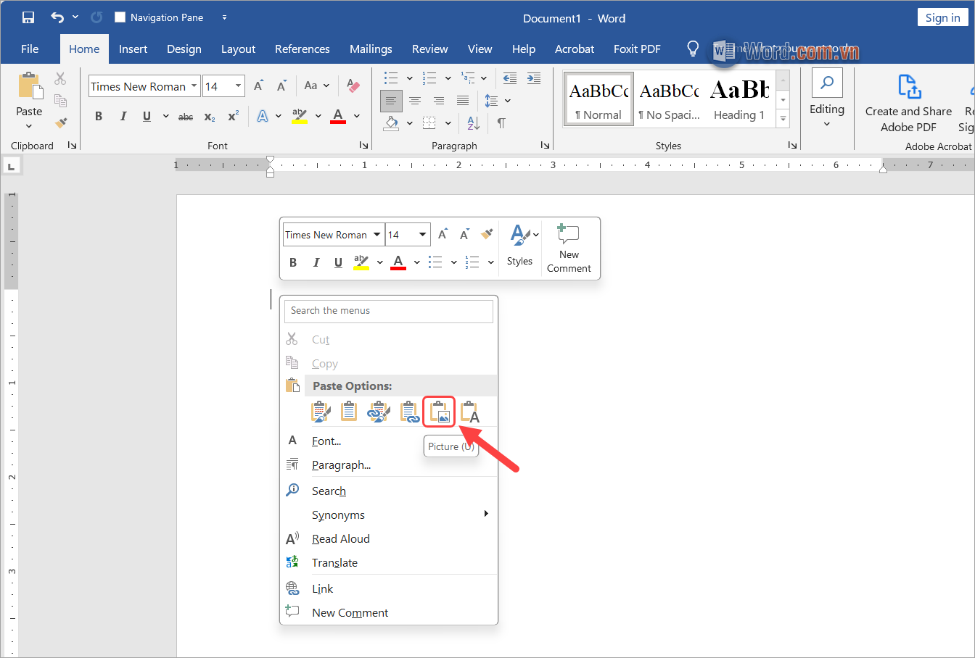This screenshot has height=658, width=975.
Task: Open the ribbon font size dropdown
Action: (238, 86)
